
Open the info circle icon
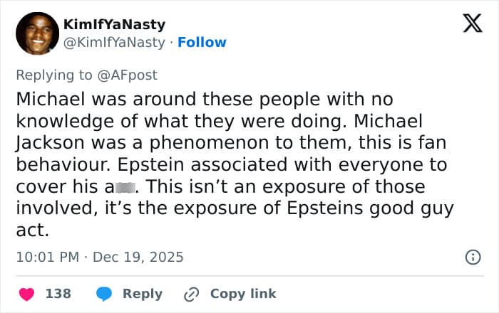point(473,258)
